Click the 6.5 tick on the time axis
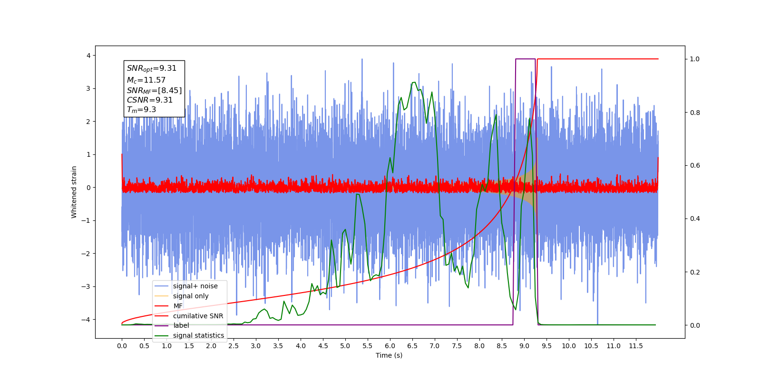This screenshot has width=761, height=380. click(x=412, y=346)
